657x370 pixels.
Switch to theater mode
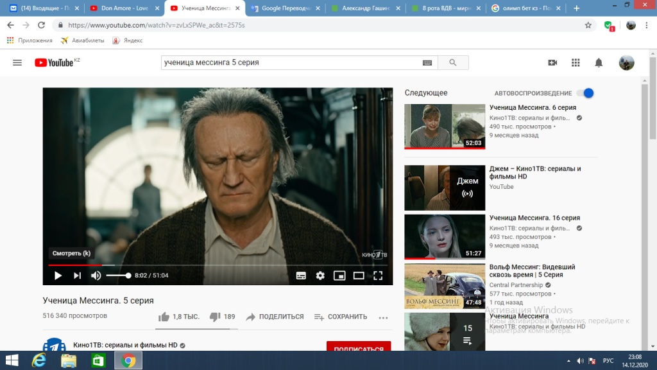(x=359, y=276)
